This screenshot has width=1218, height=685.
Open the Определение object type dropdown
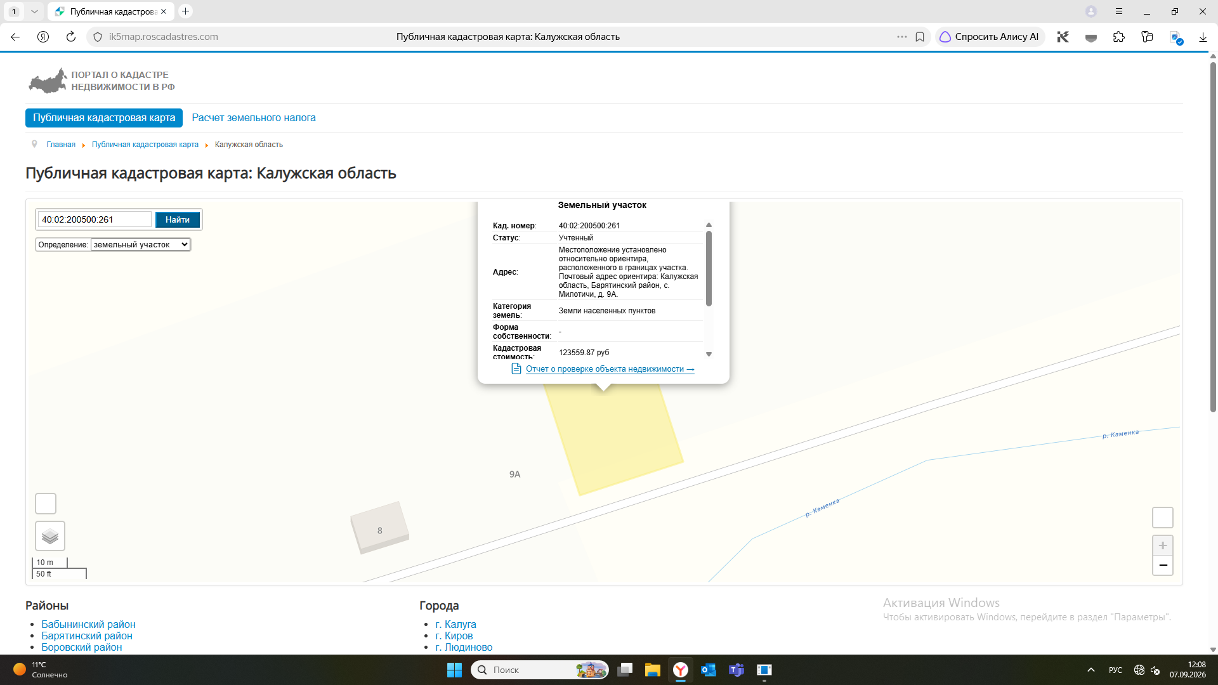click(x=141, y=245)
